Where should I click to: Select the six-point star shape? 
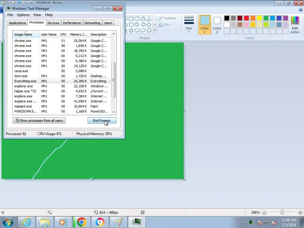(x=131, y=31)
